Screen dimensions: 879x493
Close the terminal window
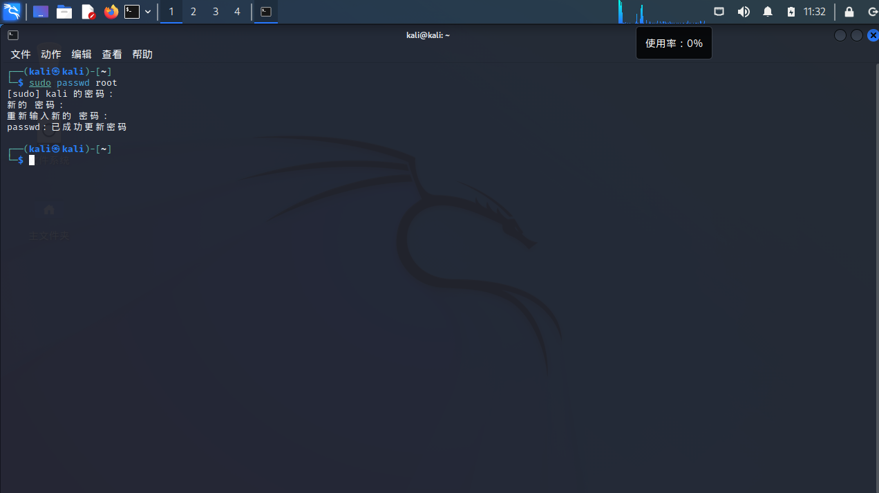(x=873, y=35)
